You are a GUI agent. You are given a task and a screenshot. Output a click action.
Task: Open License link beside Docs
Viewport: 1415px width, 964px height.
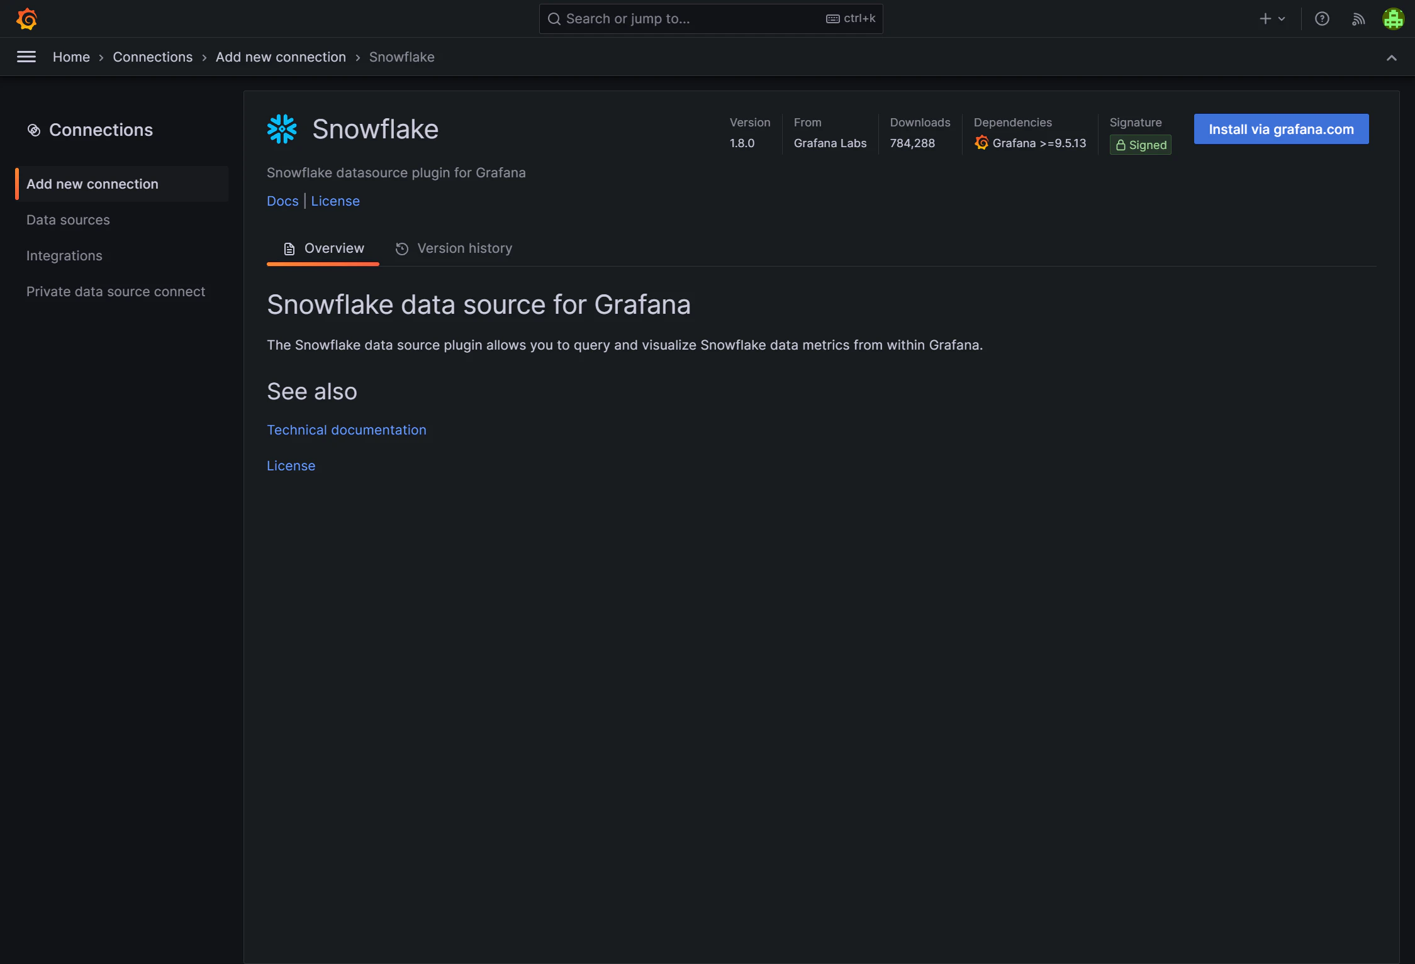coord(335,201)
